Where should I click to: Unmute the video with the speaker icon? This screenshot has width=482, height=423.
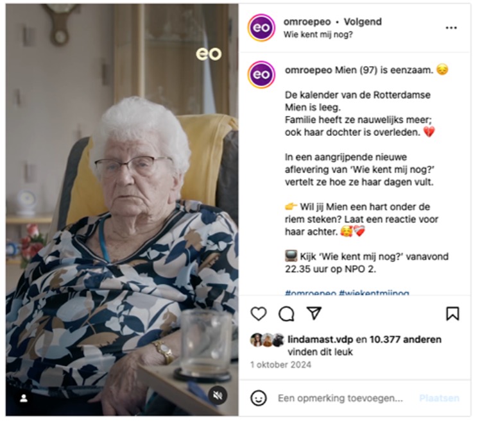pos(218,395)
